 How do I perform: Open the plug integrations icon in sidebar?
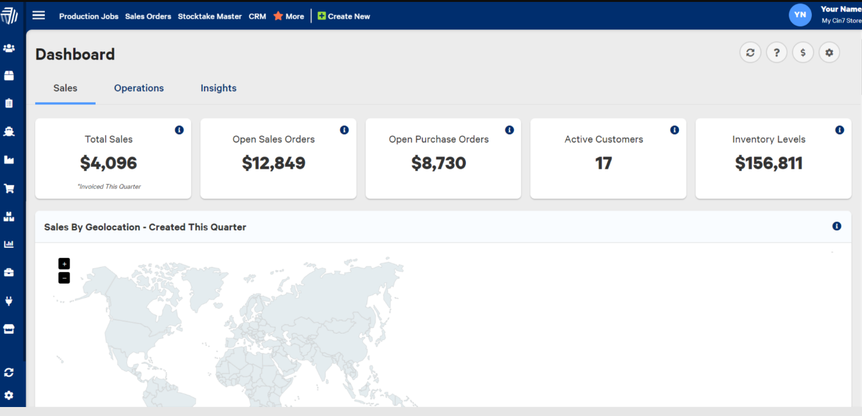click(9, 301)
